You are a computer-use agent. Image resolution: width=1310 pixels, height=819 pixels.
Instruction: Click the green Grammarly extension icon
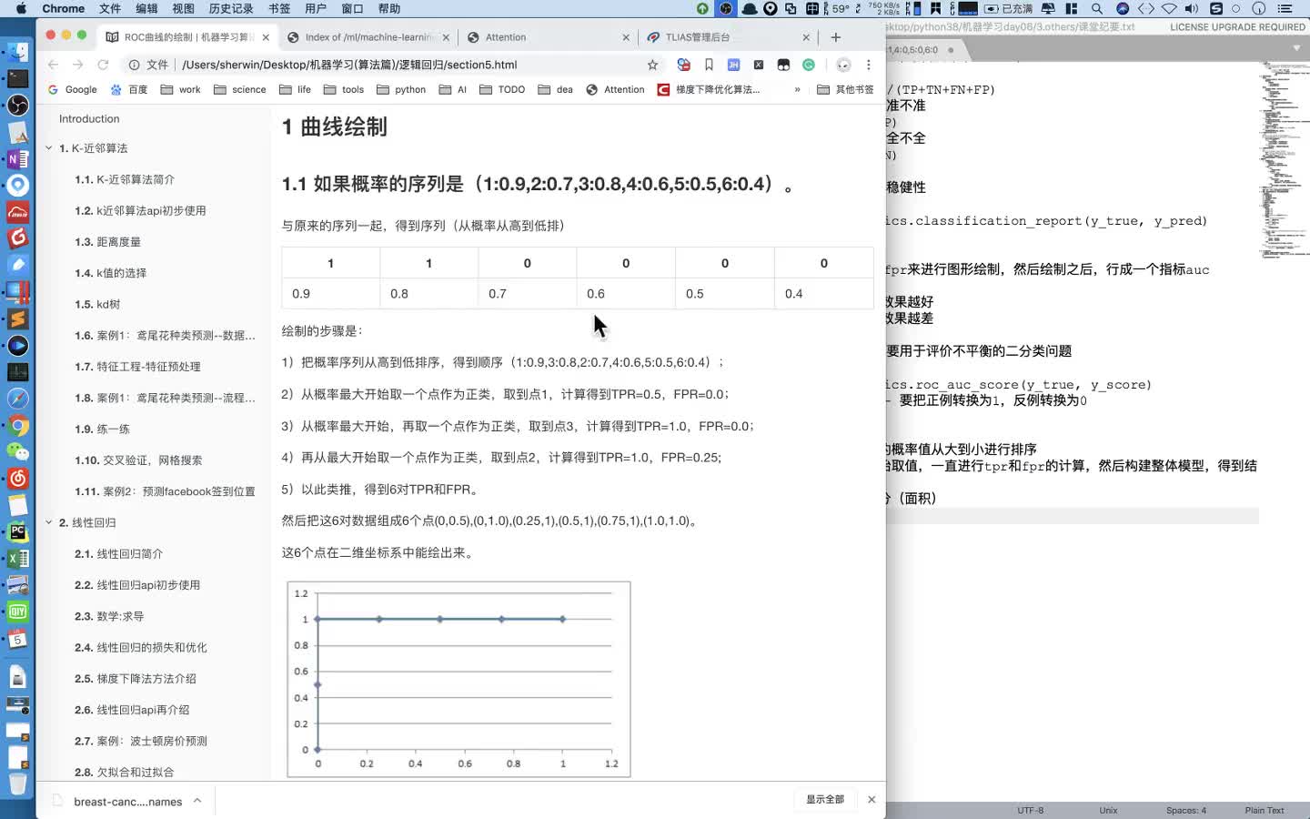(808, 65)
